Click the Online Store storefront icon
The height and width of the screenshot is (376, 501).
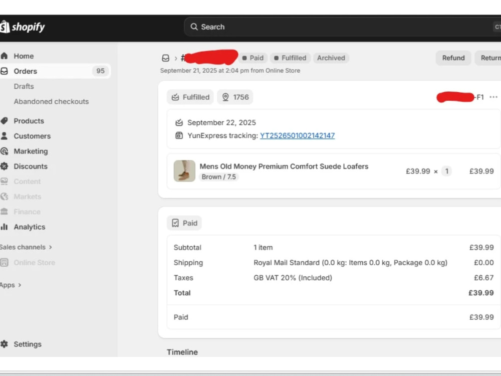pyautogui.click(x=4, y=263)
